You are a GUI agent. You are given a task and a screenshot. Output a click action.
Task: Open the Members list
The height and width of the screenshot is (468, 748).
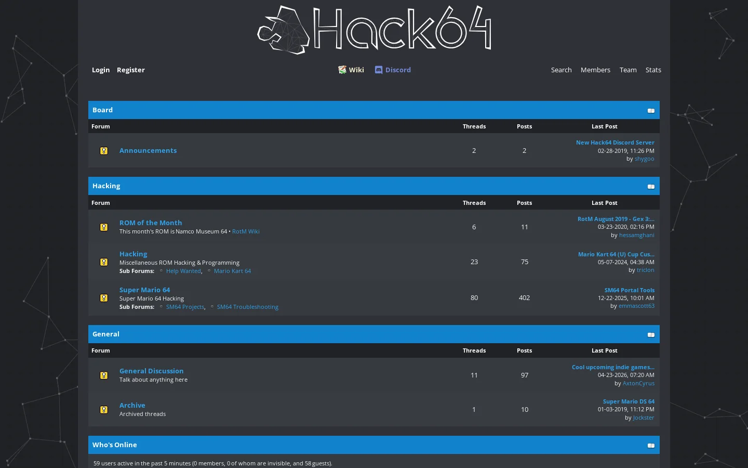[x=595, y=70]
